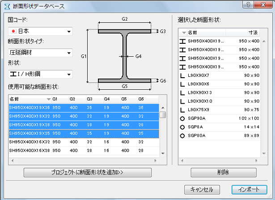This screenshot has width=275, height=200.
Task: Select L90X75X9 in selected shapes
Action: 220,110
